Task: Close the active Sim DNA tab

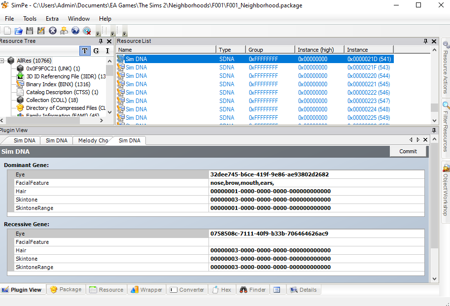Action: coord(425,139)
